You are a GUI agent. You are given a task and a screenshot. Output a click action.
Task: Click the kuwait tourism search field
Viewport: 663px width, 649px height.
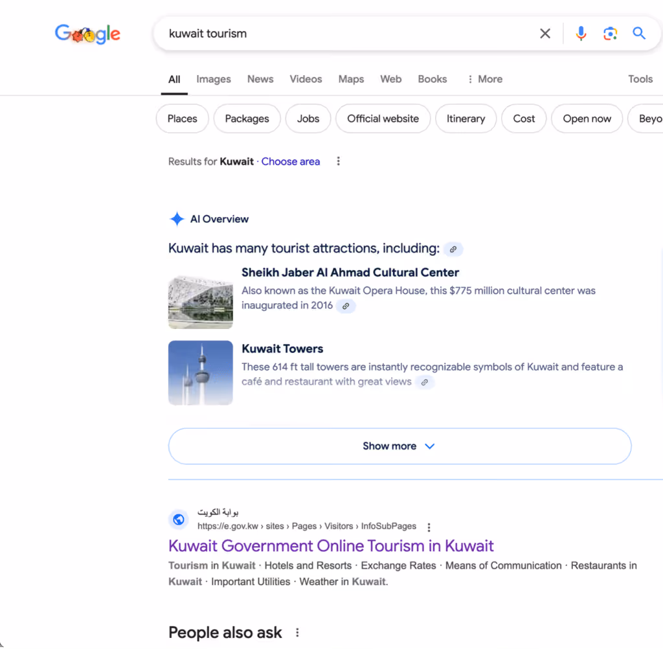click(x=347, y=34)
